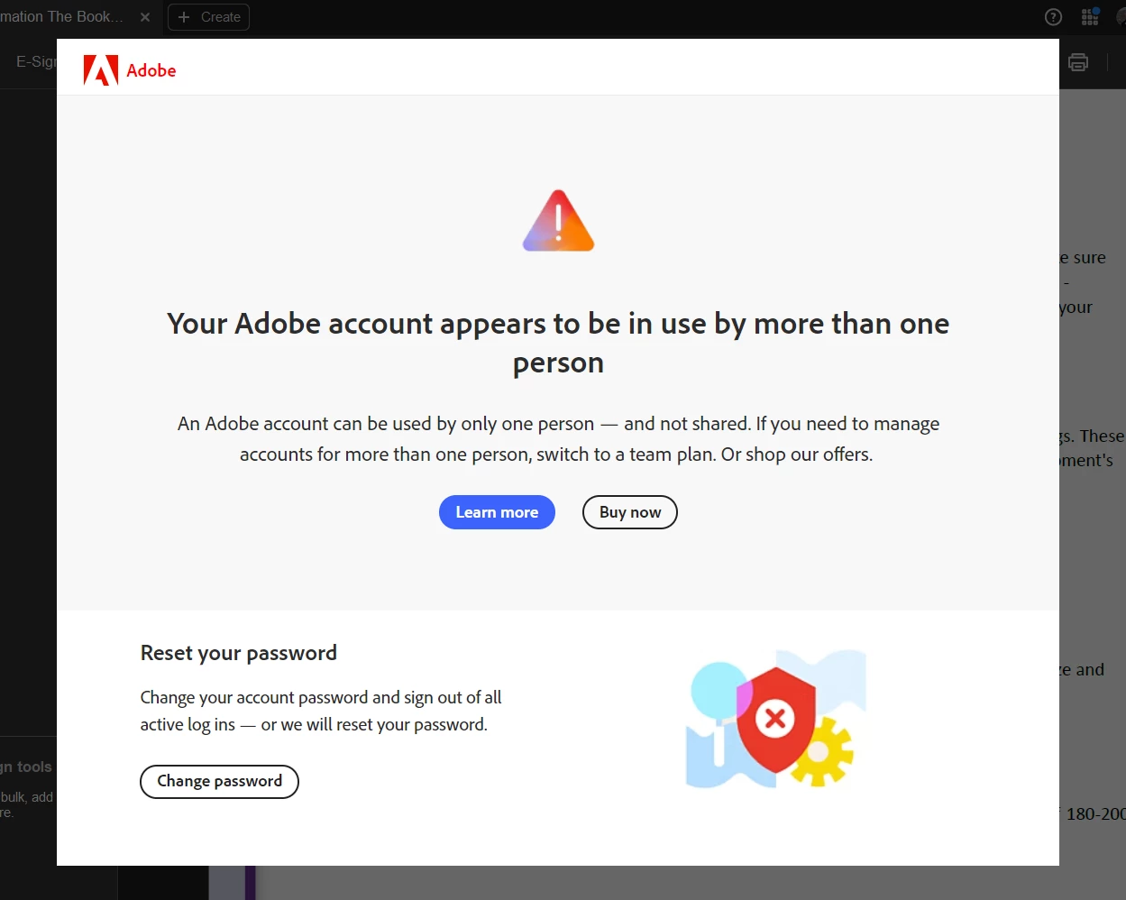Click the Adobe logo in dialog header
This screenshot has width=1126, height=900.
(x=130, y=70)
